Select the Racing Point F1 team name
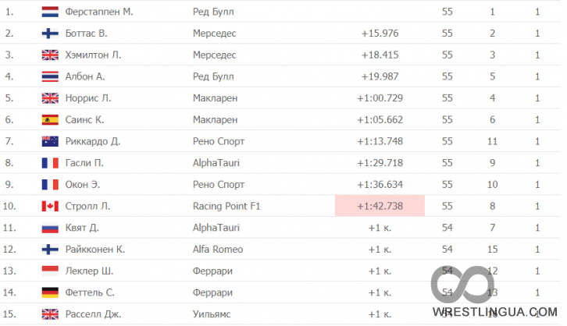This screenshot has width=567, height=326. click(x=226, y=206)
